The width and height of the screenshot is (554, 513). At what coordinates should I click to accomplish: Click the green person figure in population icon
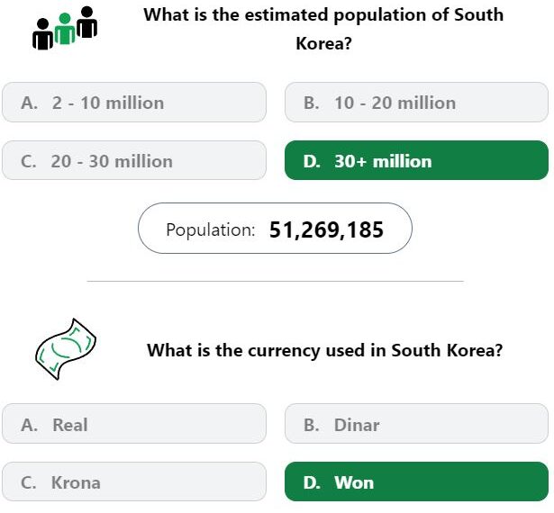[65, 29]
